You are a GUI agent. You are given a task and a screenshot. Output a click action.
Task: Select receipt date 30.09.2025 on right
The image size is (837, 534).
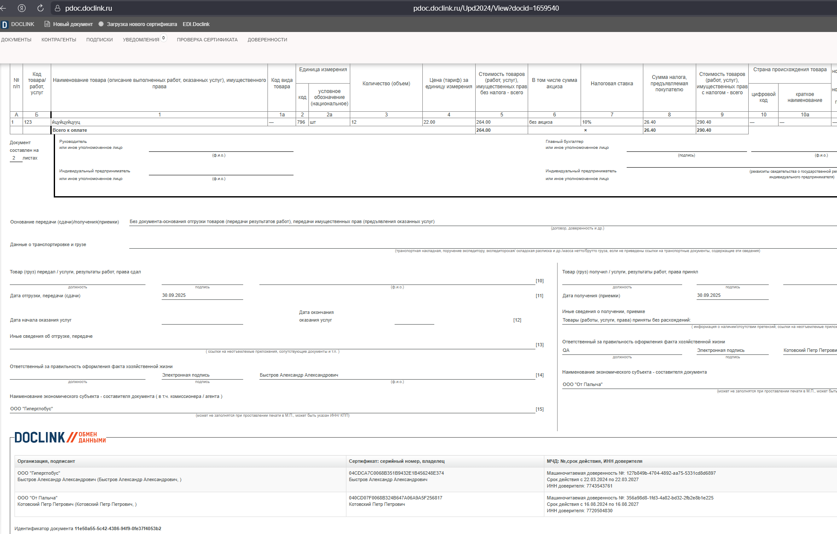709,295
